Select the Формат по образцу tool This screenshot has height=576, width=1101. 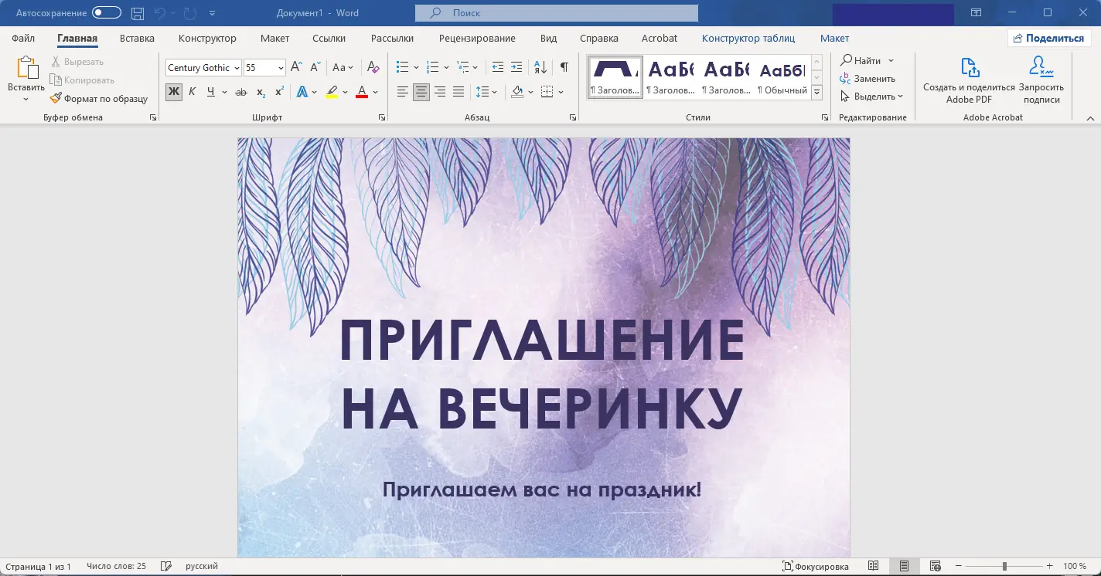tap(98, 98)
